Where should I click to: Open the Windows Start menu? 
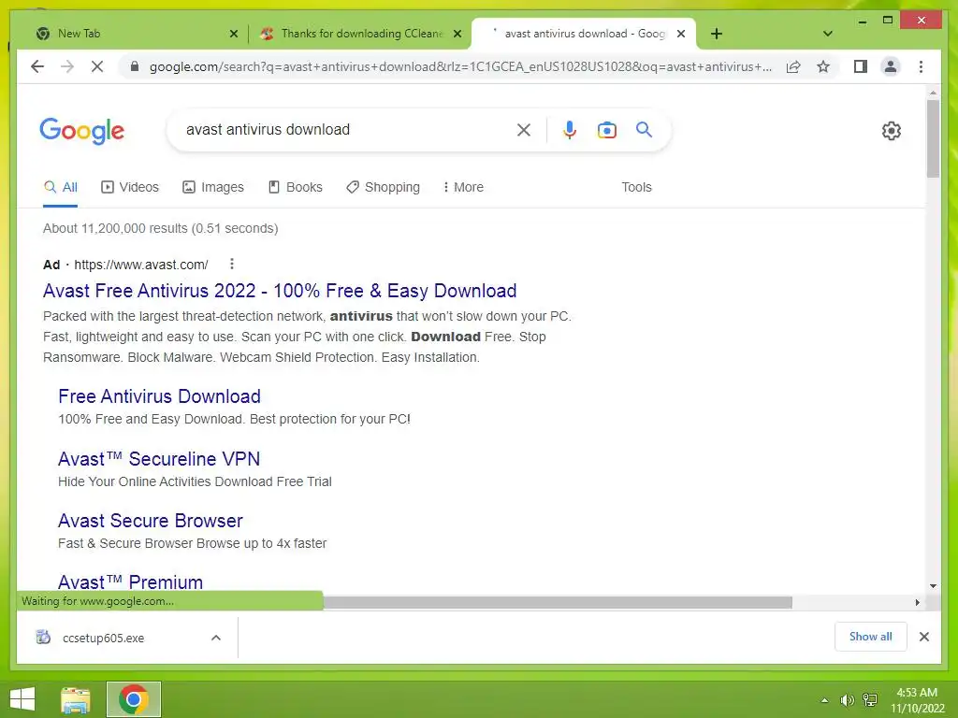[22, 699]
